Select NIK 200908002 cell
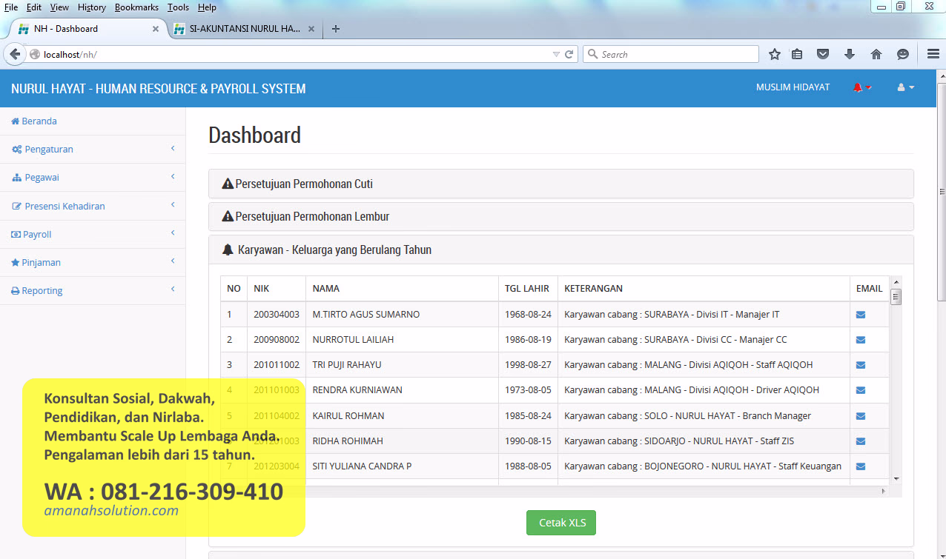The image size is (946, 559). 277,340
